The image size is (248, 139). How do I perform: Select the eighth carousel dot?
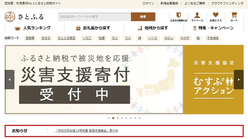[140, 118]
